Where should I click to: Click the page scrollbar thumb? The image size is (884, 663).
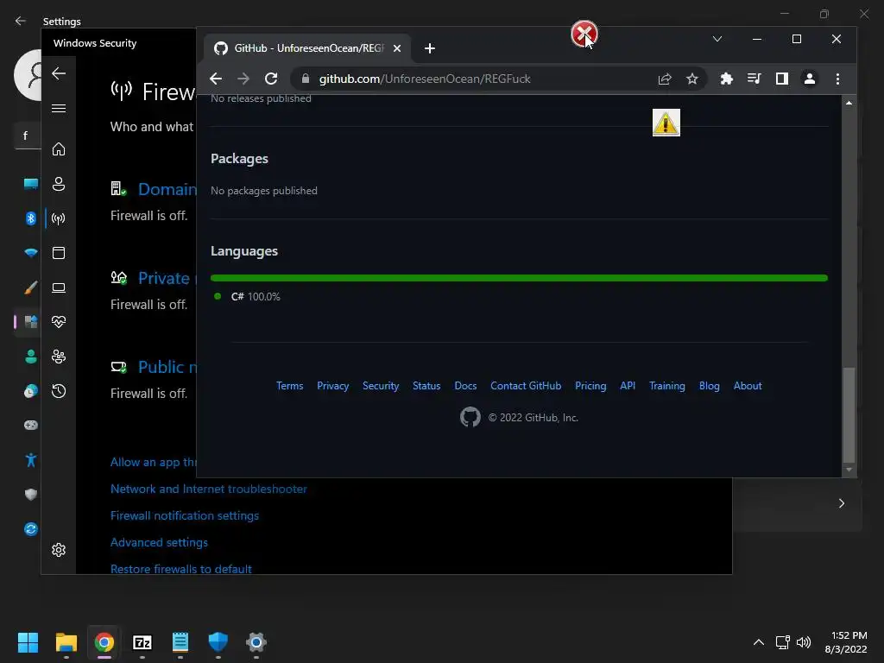pos(849,414)
